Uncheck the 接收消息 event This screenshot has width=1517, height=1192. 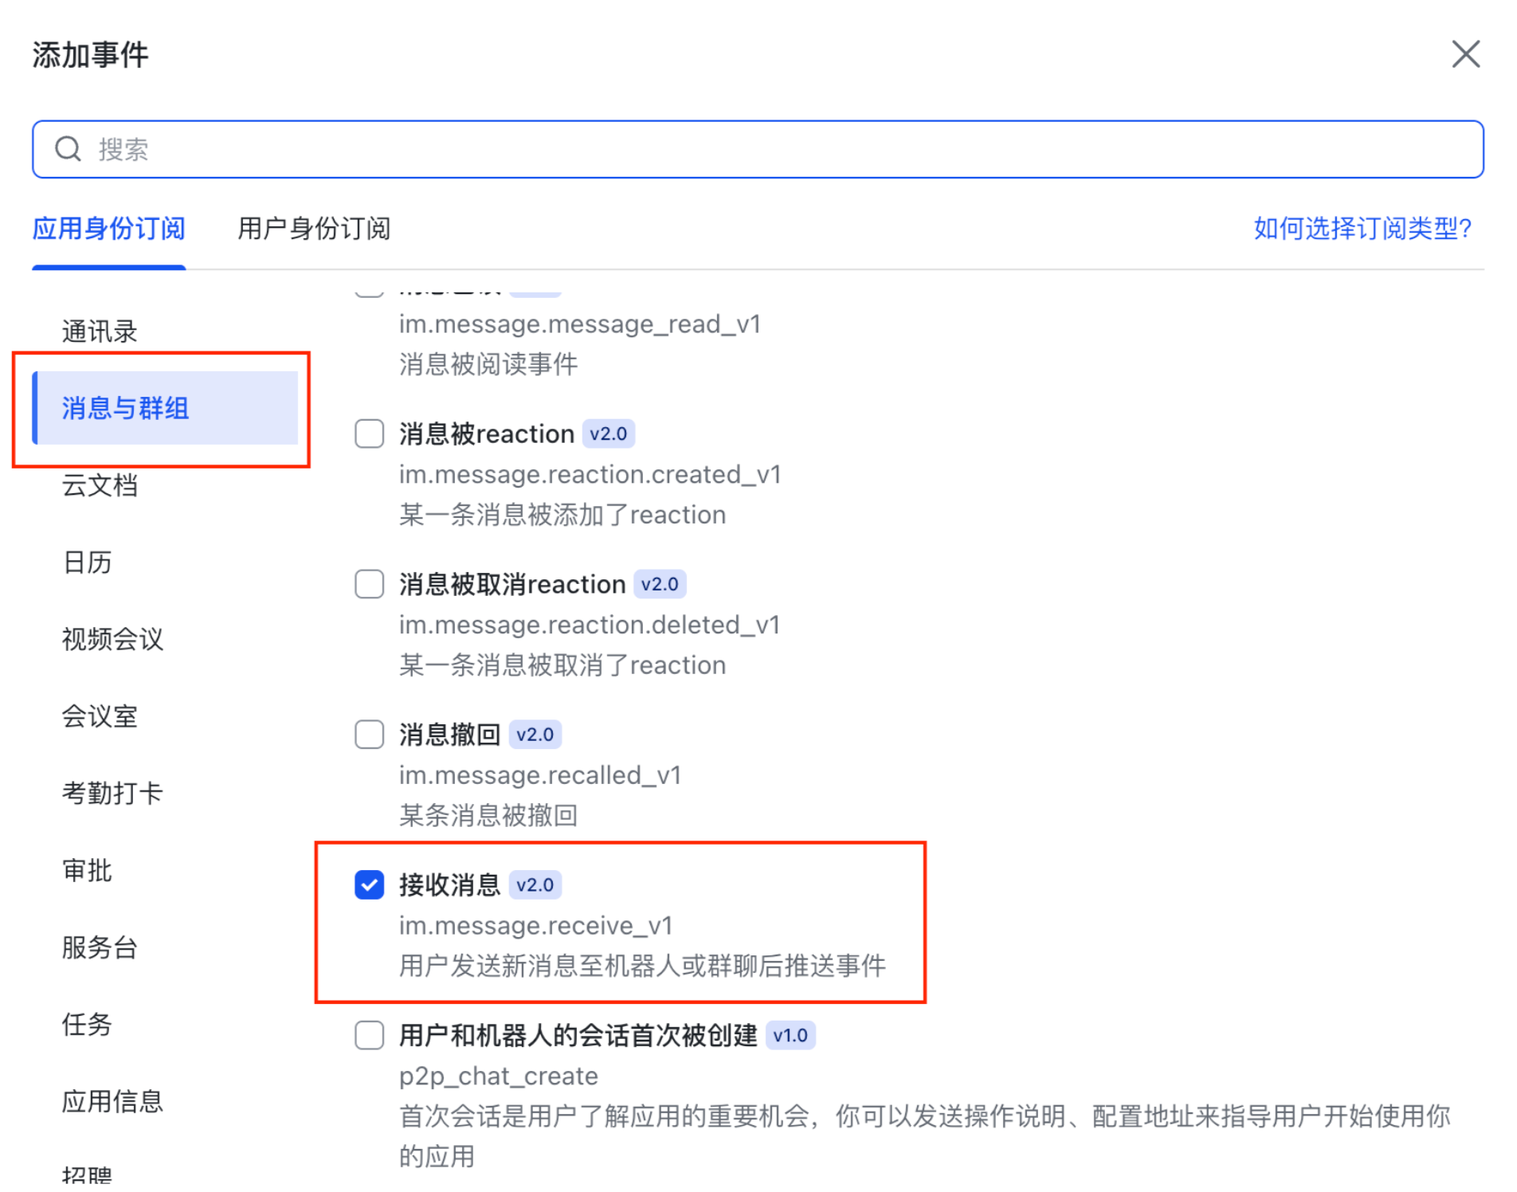pyautogui.click(x=369, y=884)
